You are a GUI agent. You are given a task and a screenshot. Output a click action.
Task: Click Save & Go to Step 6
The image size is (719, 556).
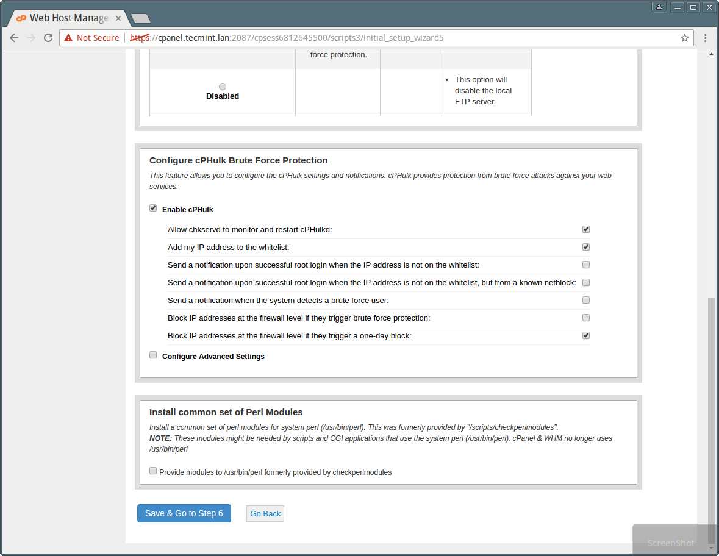pyautogui.click(x=184, y=513)
